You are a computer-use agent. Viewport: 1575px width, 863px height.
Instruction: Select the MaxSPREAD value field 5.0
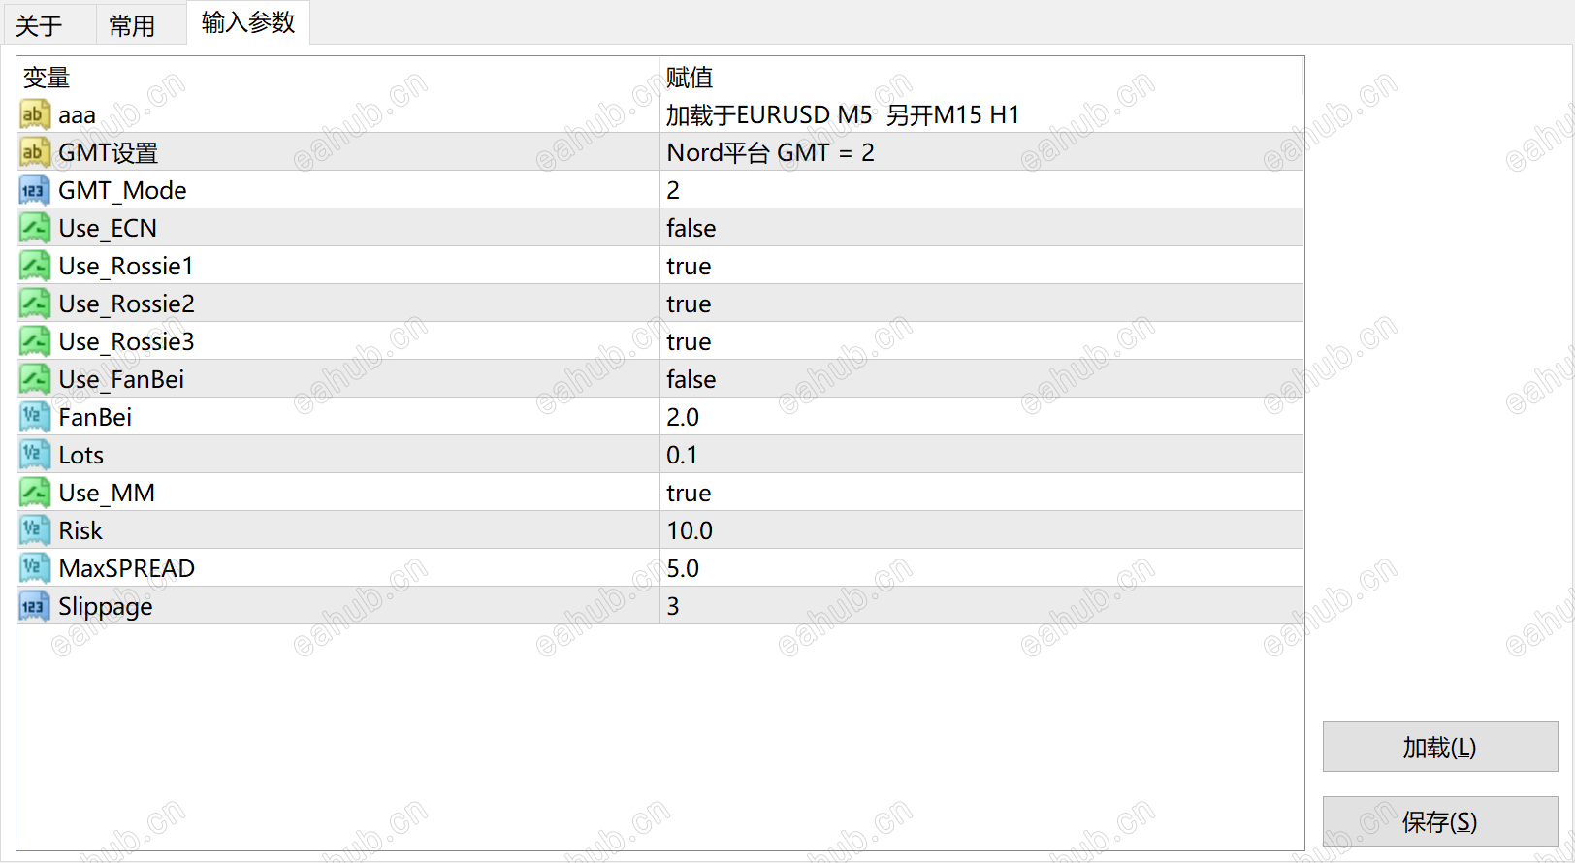(x=980, y=568)
